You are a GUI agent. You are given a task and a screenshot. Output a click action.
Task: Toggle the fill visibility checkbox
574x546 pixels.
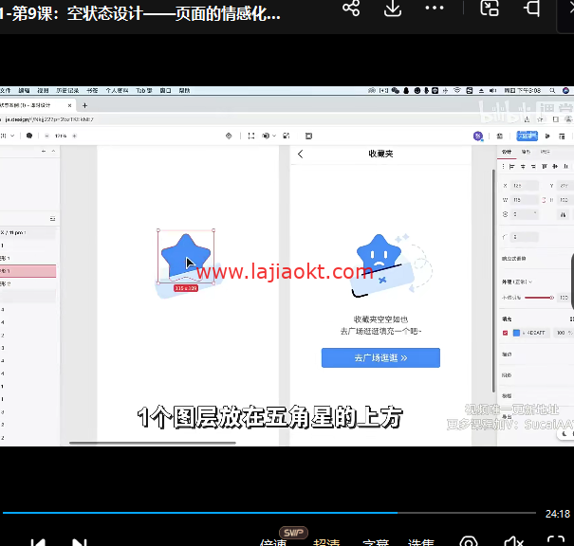point(505,333)
